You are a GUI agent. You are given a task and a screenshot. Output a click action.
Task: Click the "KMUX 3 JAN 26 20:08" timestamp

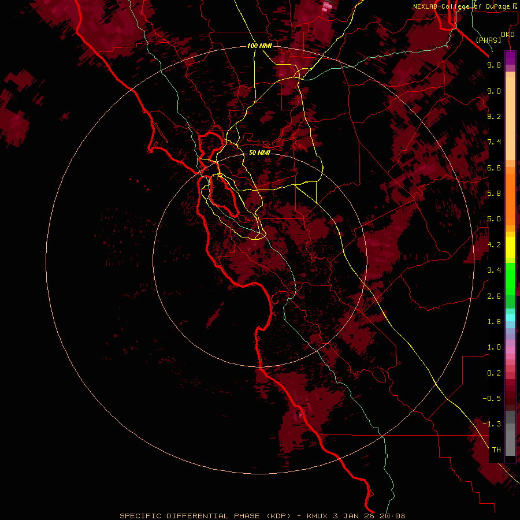pos(356,516)
